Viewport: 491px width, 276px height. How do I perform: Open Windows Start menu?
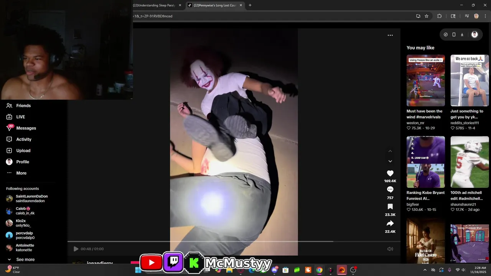138,270
